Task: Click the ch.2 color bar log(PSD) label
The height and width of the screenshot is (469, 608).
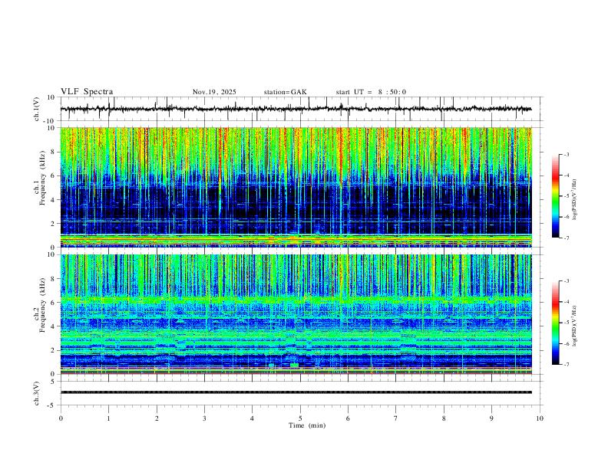Action: (574, 326)
